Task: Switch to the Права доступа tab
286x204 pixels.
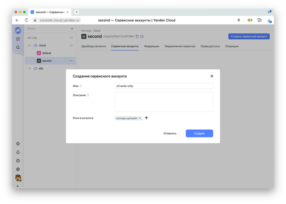Action: [x=210, y=46]
